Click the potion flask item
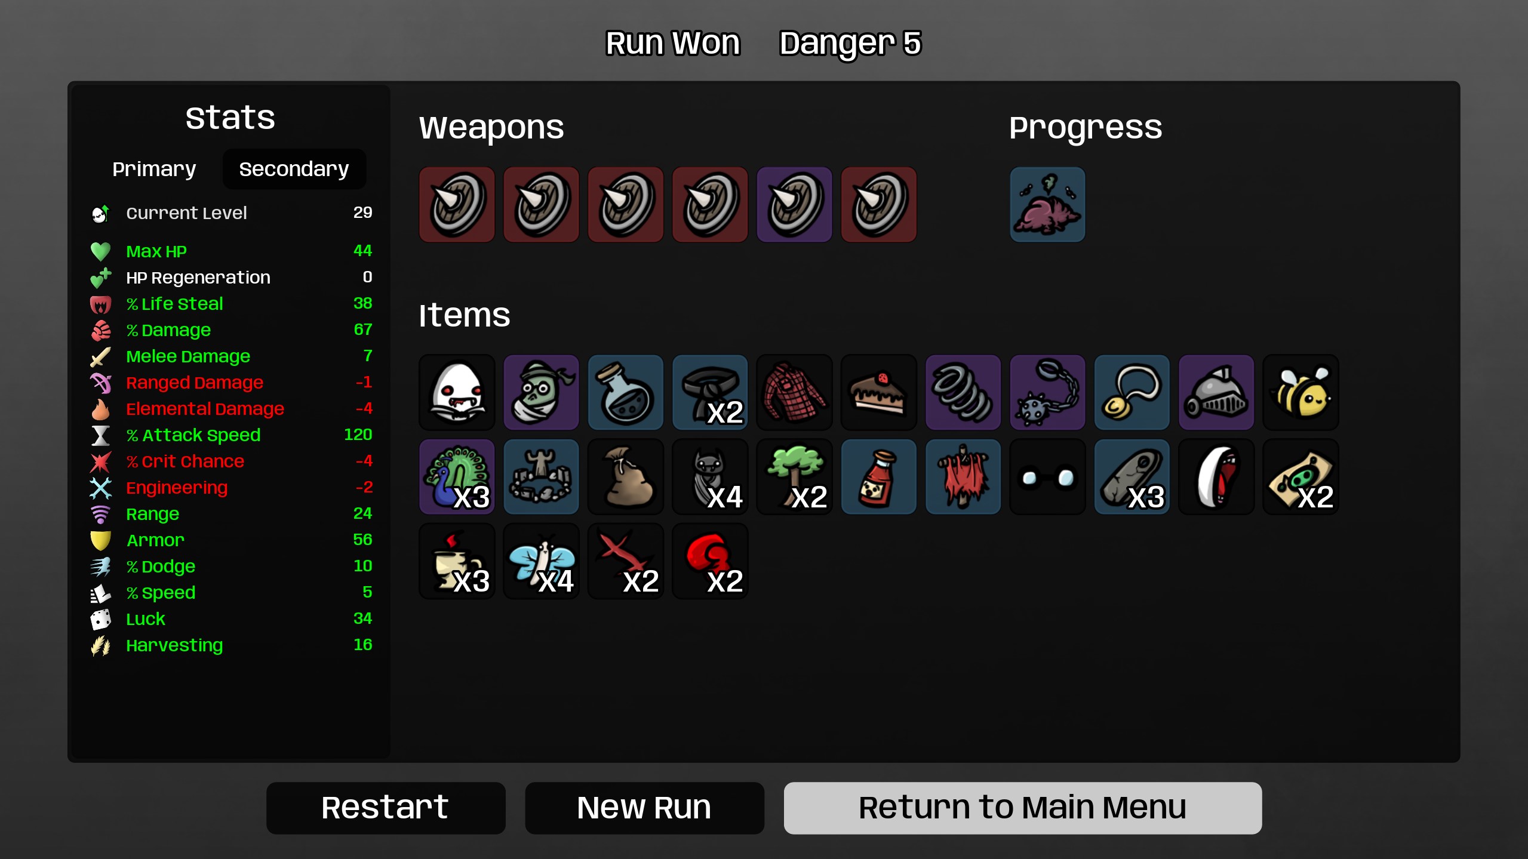The width and height of the screenshot is (1528, 859). coord(625,393)
